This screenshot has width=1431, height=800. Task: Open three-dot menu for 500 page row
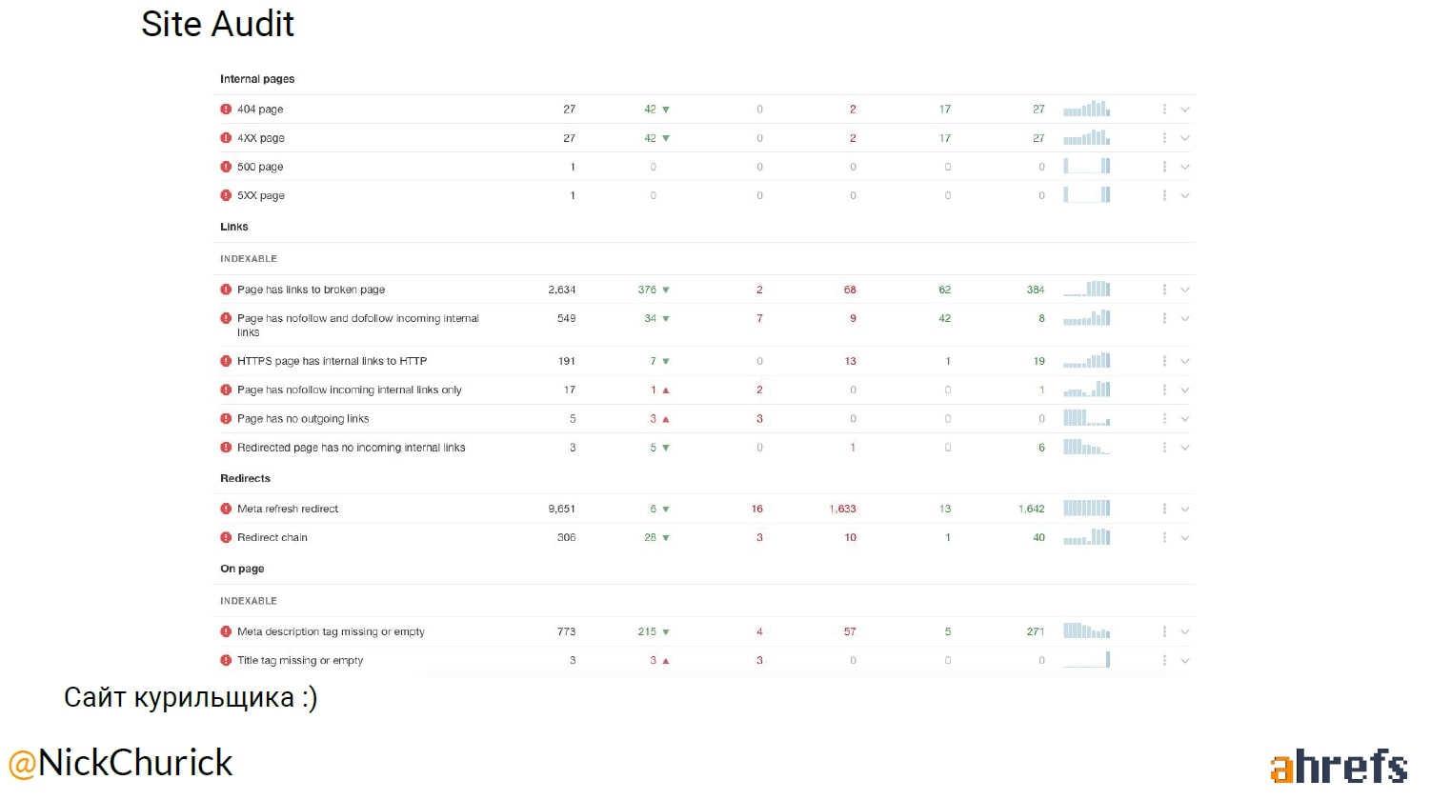pos(1164,167)
